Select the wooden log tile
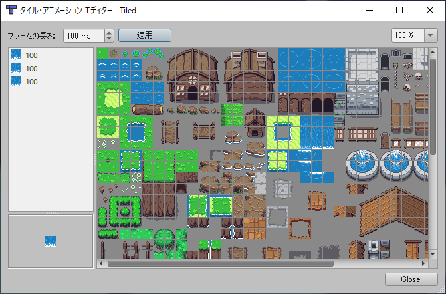This screenshot has width=446, height=294. 148,110
